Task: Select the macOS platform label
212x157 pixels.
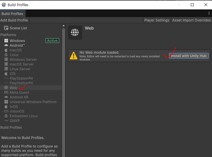Action: [x=16, y=50]
